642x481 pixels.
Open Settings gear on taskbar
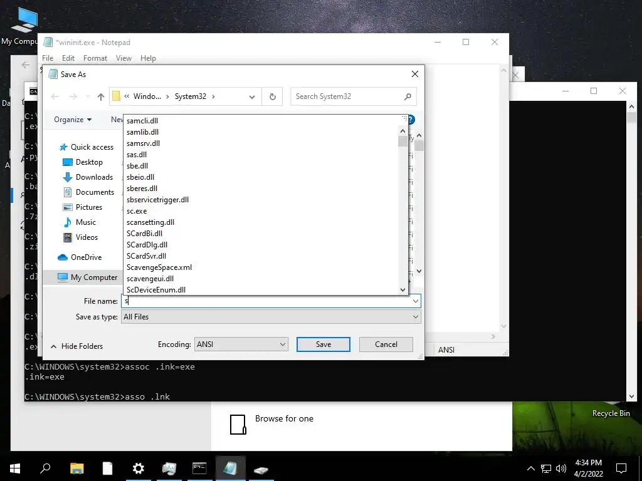(138, 468)
